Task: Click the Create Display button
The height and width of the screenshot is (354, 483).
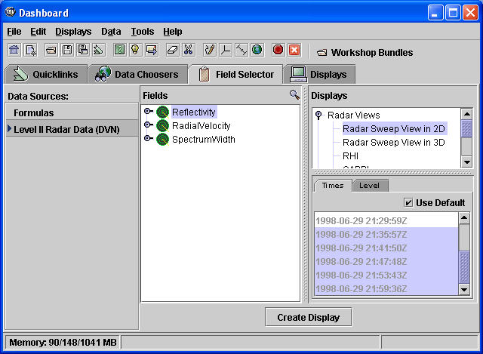Action: [308, 317]
